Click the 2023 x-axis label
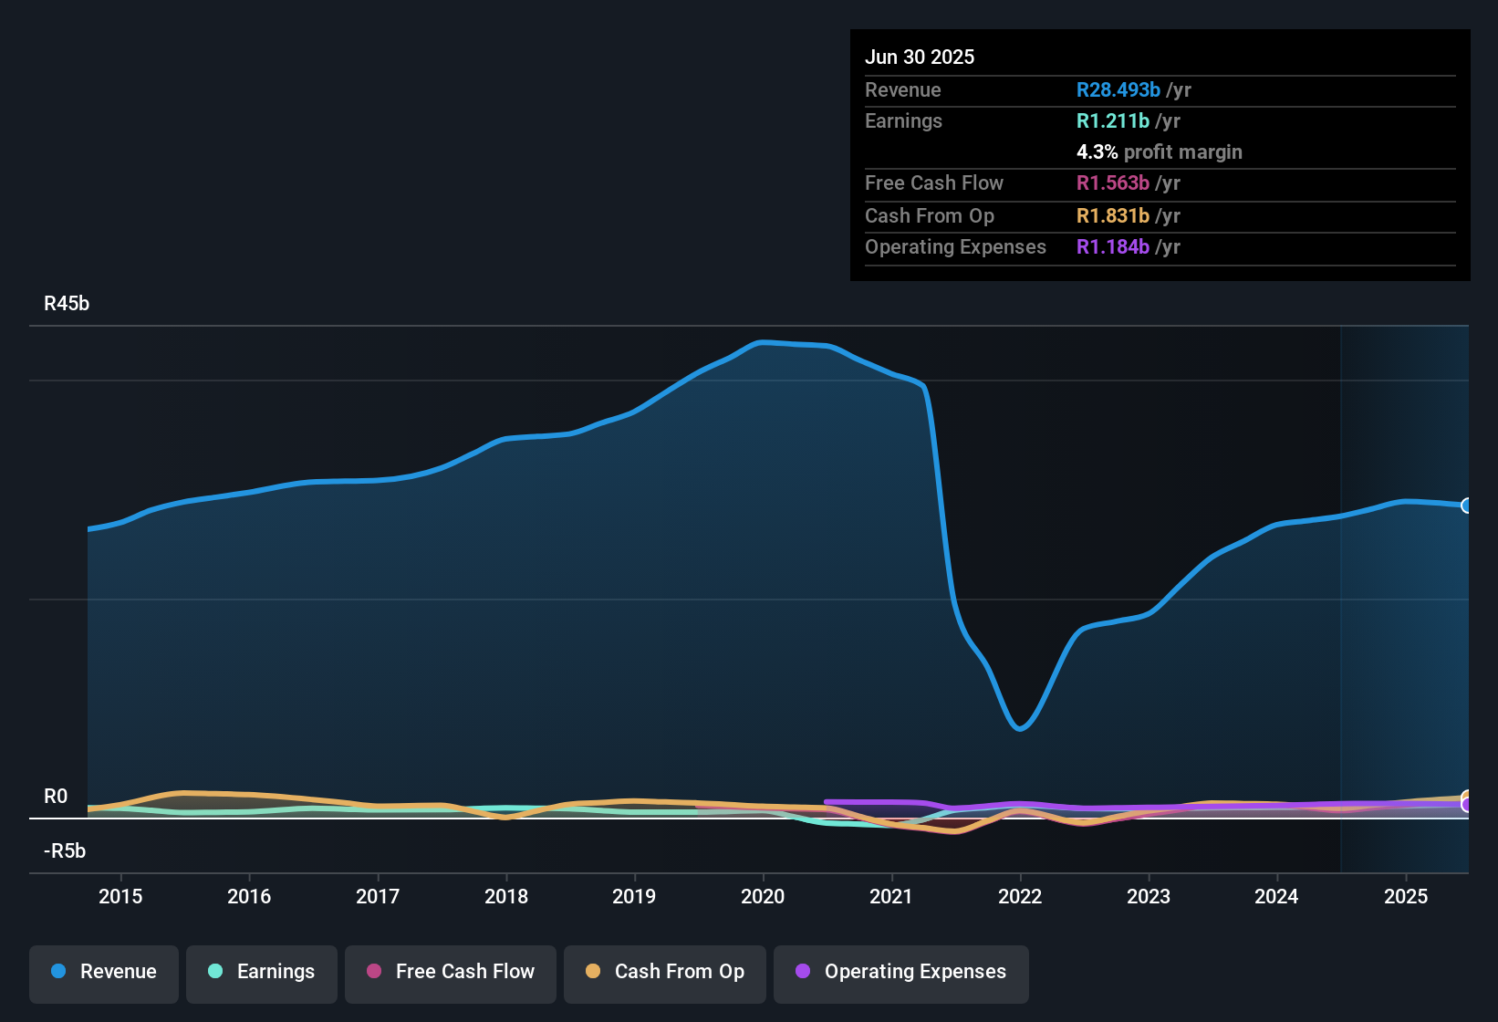The width and height of the screenshot is (1498, 1022). point(1149,897)
